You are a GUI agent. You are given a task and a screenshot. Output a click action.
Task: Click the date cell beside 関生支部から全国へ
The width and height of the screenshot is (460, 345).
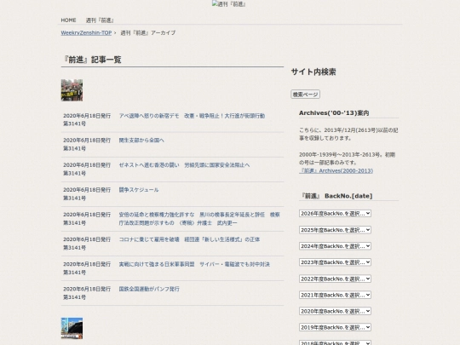[x=87, y=144]
